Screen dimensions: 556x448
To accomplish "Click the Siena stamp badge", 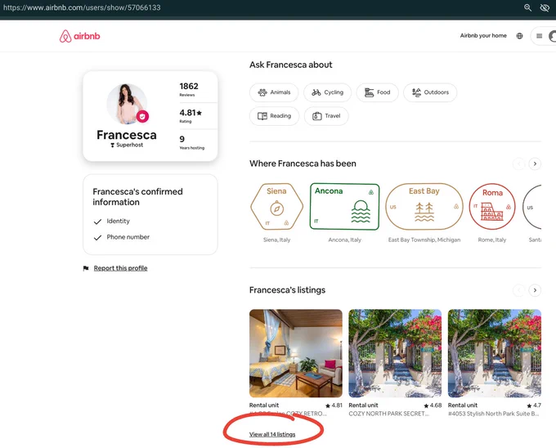I will pos(277,207).
